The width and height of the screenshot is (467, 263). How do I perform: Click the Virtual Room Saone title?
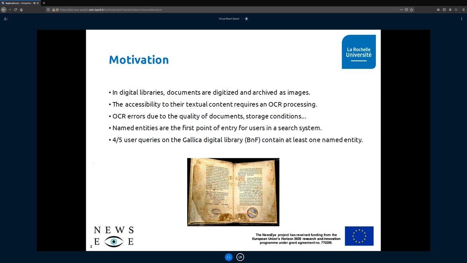229,18
